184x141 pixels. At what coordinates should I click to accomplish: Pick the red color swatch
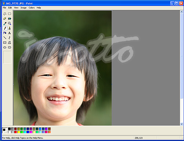15,132
